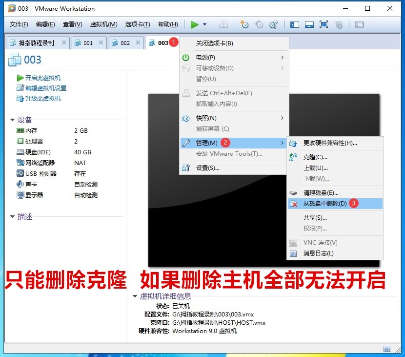Open the power options dropdown arrow

coord(205,24)
